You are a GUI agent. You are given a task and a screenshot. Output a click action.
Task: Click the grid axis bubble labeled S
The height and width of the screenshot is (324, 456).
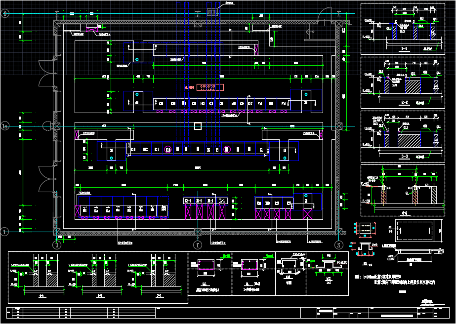coord(339,244)
